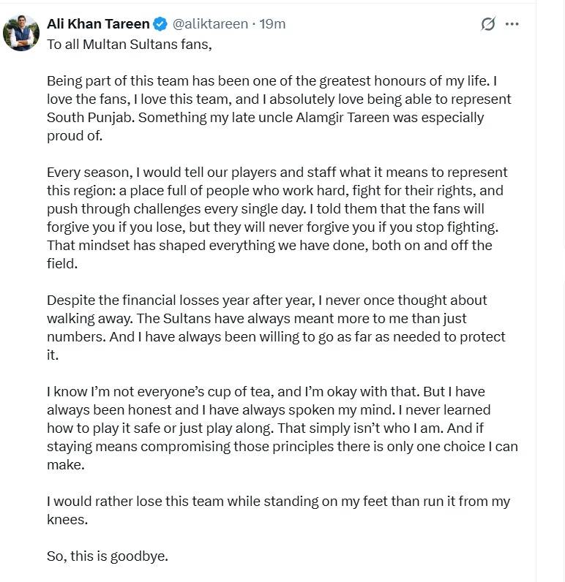The image size is (565, 582).
Task: Click the 'To all Multan Sultans fans,' line
Action: (x=130, y=44)
